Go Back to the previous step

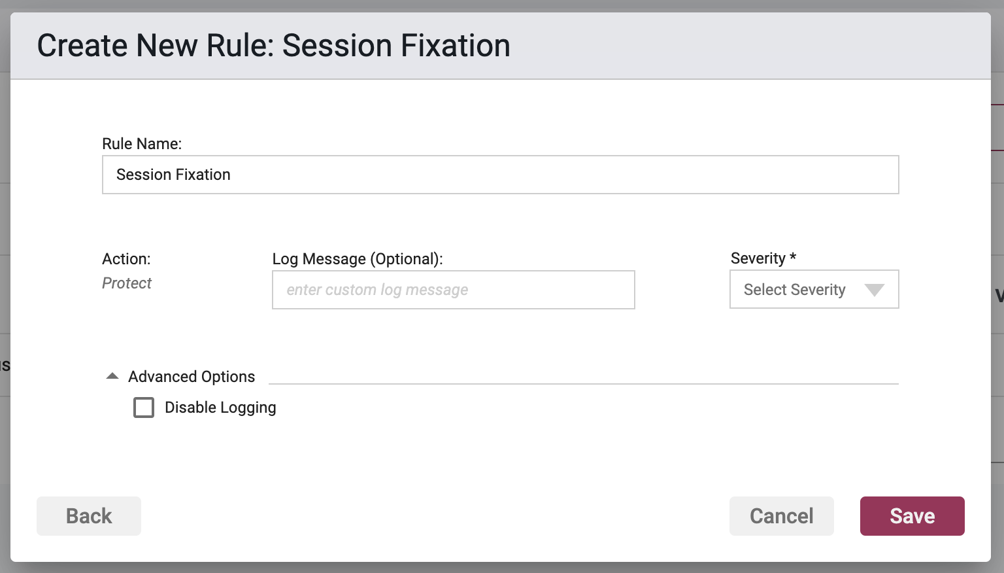pos(89,516)
